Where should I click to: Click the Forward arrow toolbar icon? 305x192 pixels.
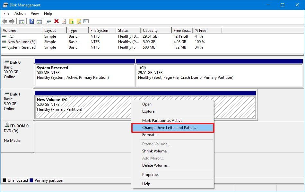(x=12, y=22)
